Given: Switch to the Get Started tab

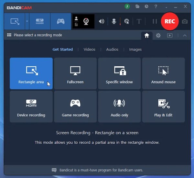Looking at the screenshot, I should (x=63, y=50).
